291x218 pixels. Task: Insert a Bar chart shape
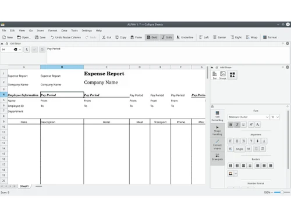pyautogui.click(x=215, y=75)
